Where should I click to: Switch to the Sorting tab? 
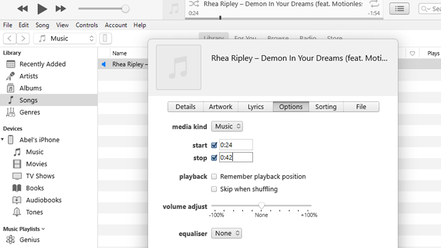[x=326, y=107]
